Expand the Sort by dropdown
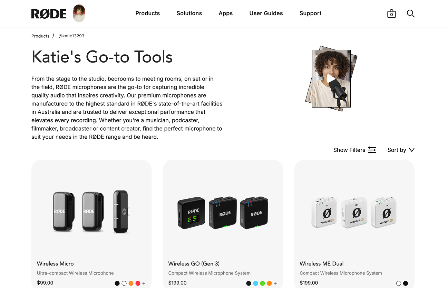 401,150
